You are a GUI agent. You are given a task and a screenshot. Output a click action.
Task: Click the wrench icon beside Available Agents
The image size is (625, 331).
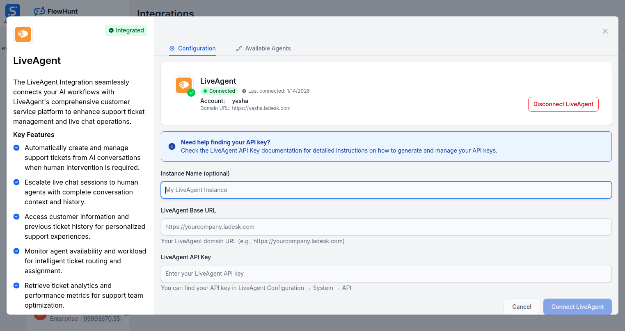(239, 48)
